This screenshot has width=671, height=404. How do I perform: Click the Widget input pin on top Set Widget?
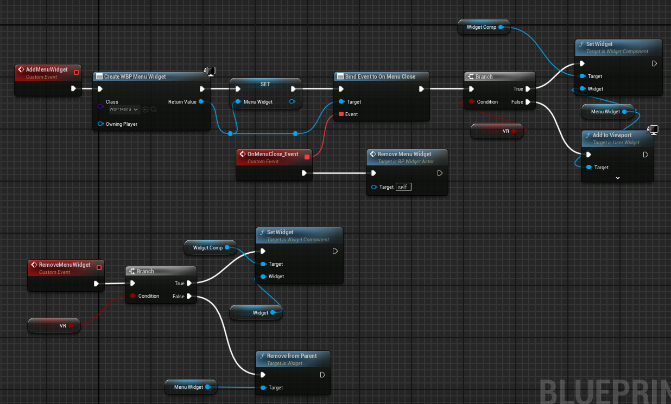pyautogui.click(x=583, y=88)
